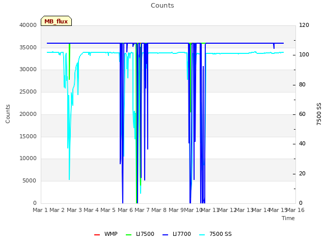326x244 pixels.
Task: Click the Mar 2 date tick
Action: coord(57,210)
